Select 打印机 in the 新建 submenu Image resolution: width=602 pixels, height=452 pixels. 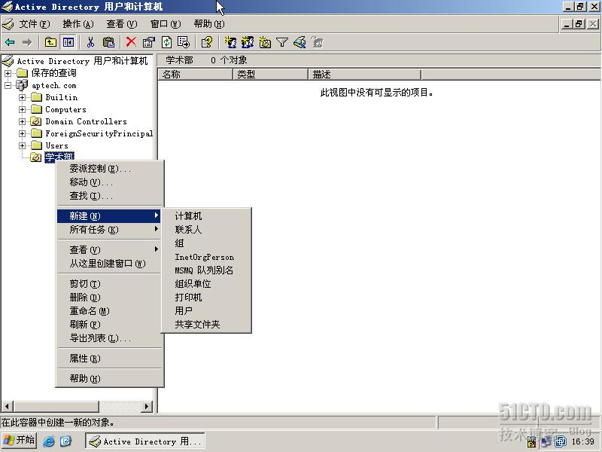click(x=206, y=297)
